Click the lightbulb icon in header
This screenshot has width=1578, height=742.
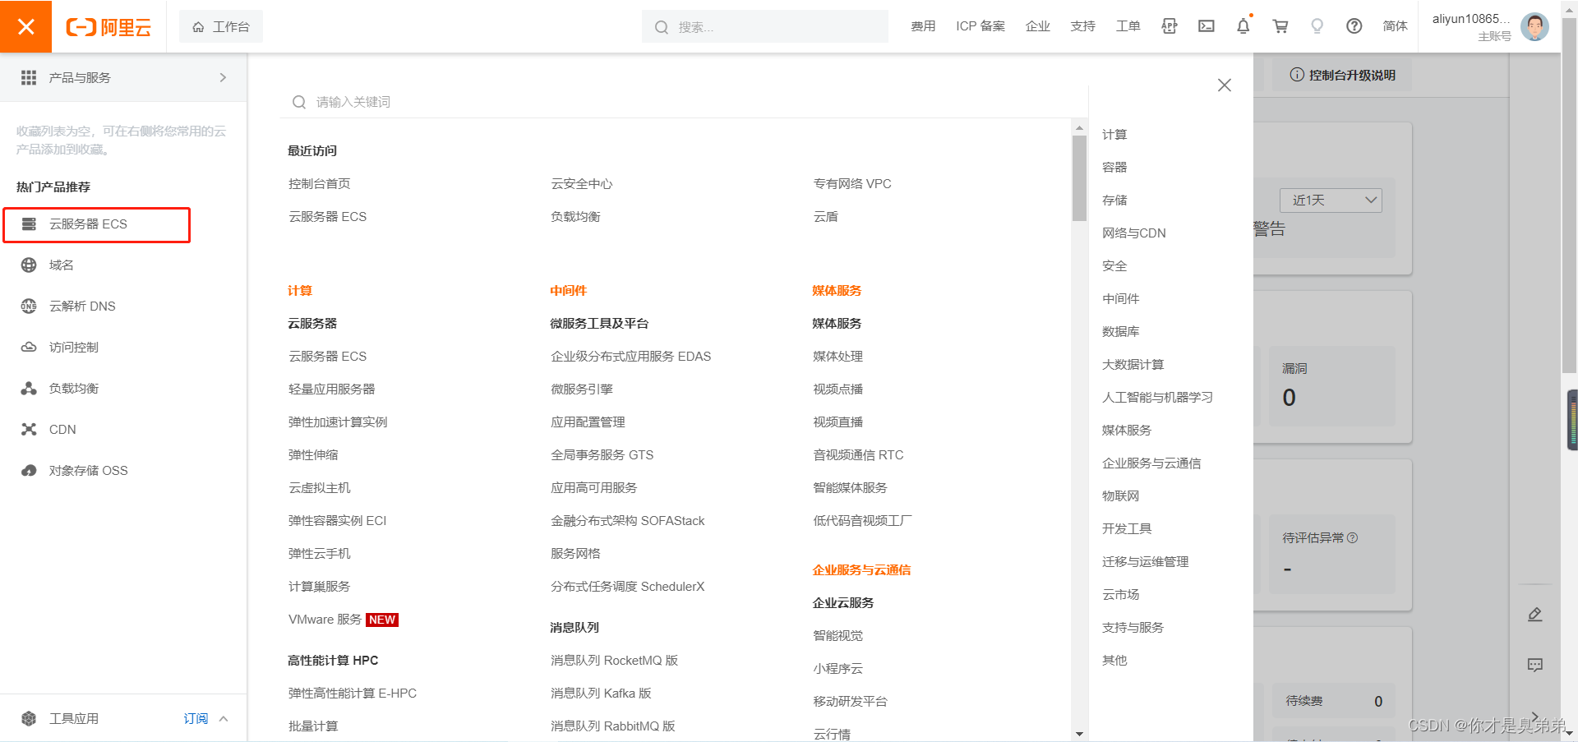click(1317, 26)
